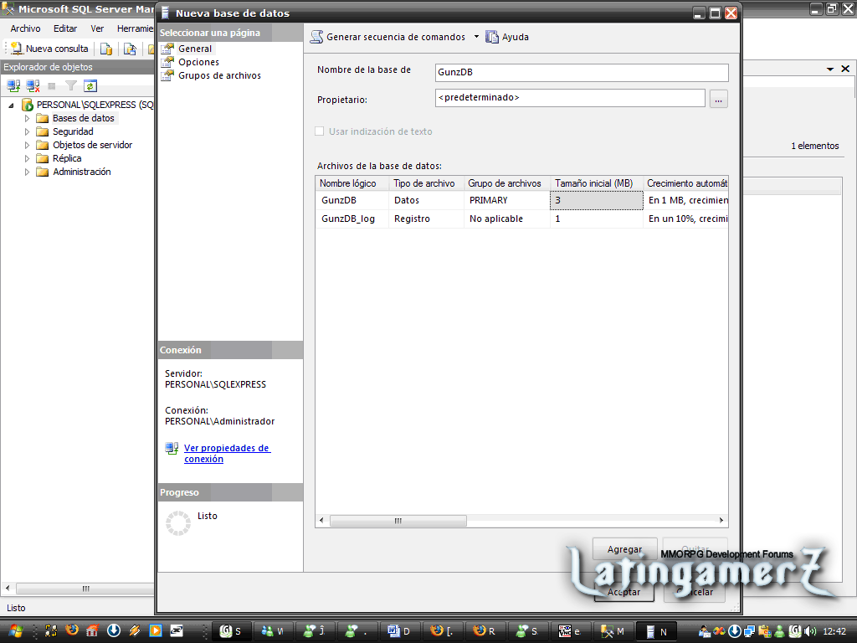
Task: Click the Propietario field with <predeterminado>
Action: pos(570,98)
